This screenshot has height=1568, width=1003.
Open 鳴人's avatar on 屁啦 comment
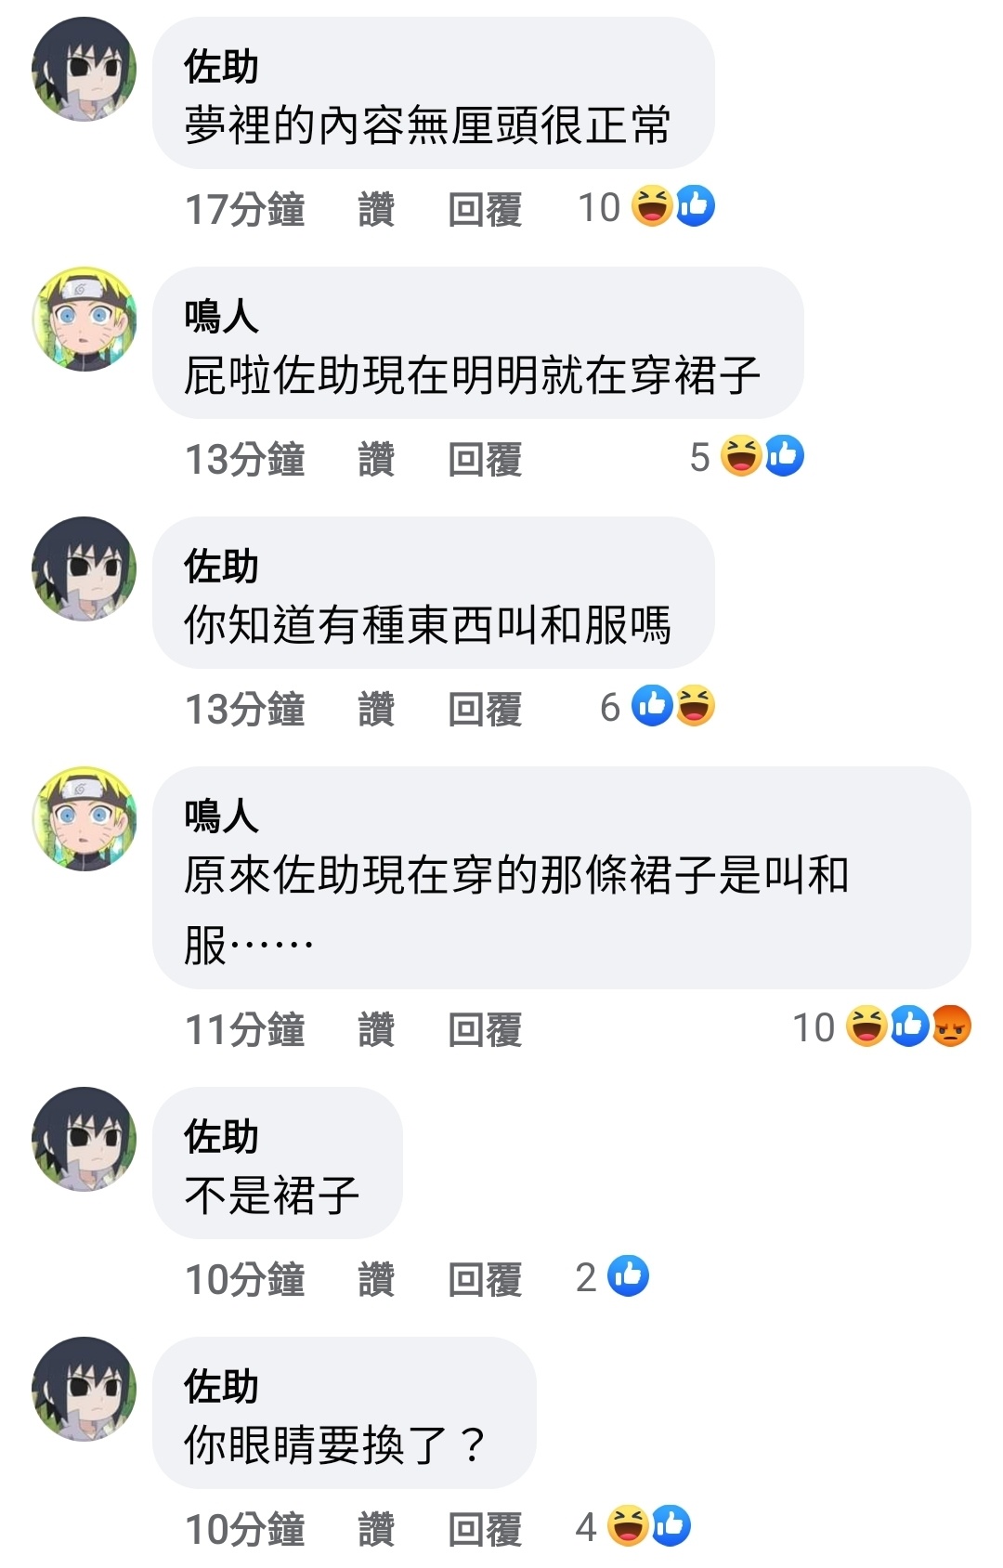point(84,320)
